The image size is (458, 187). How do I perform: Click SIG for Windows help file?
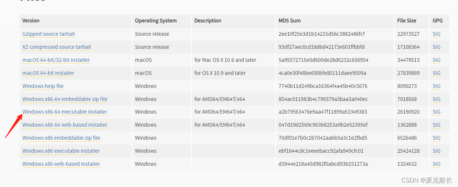pos(436,86)
